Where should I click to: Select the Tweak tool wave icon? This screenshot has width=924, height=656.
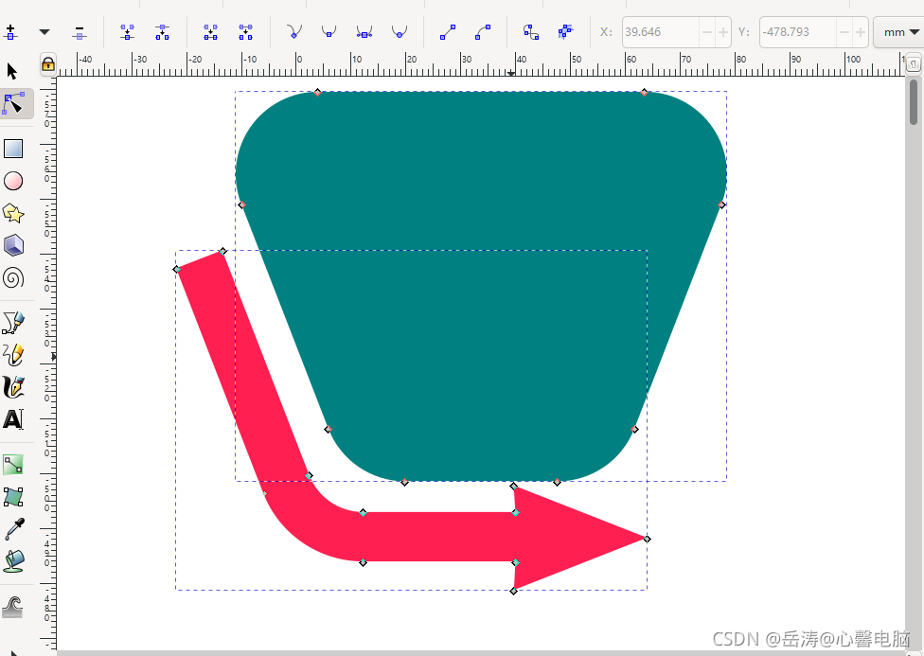point(13,607)
